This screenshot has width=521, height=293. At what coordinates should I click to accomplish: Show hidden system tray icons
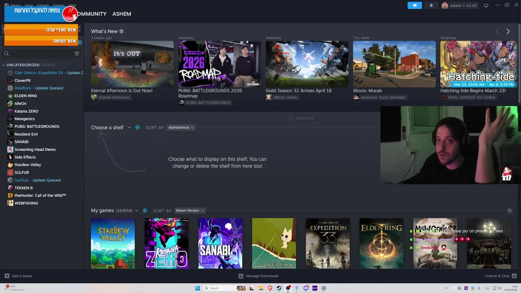click(x=447, y=288)
